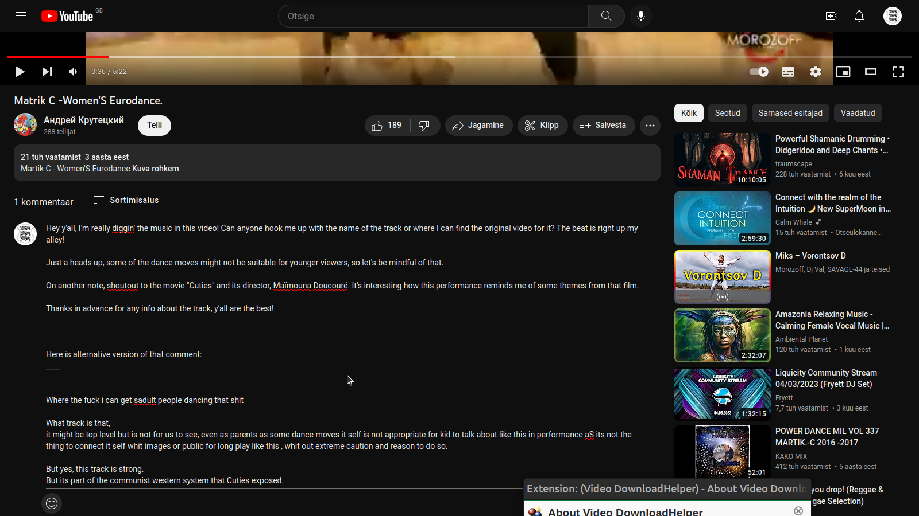The height and width of the screenshot is (516, 919).
Task: Toggle theater mode view
Action: pos(871,72)
